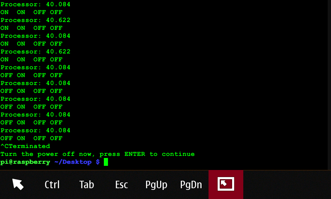Click "Turn the power off now" text
331x199 pixels.
[x=46, y=154]
